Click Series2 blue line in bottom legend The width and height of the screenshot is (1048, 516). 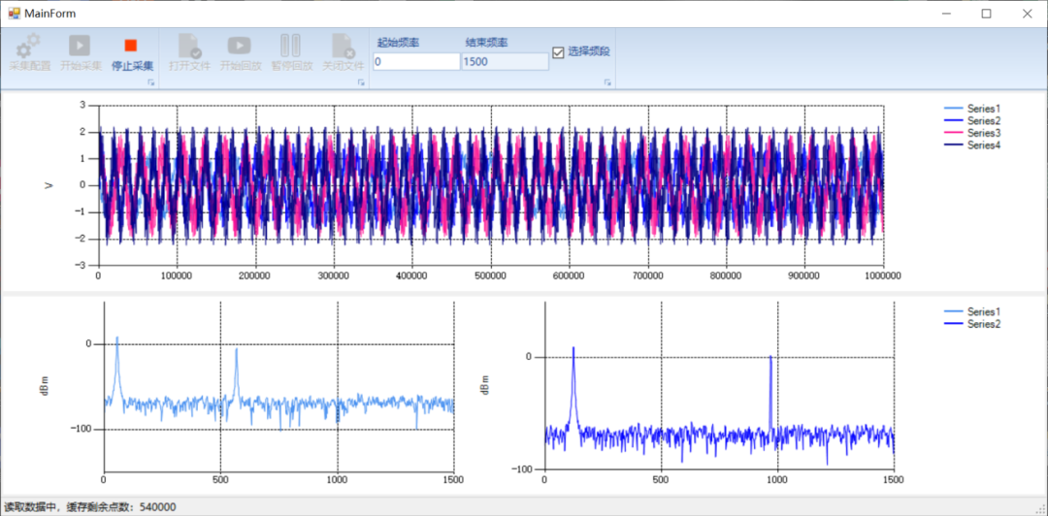[954, 324]
